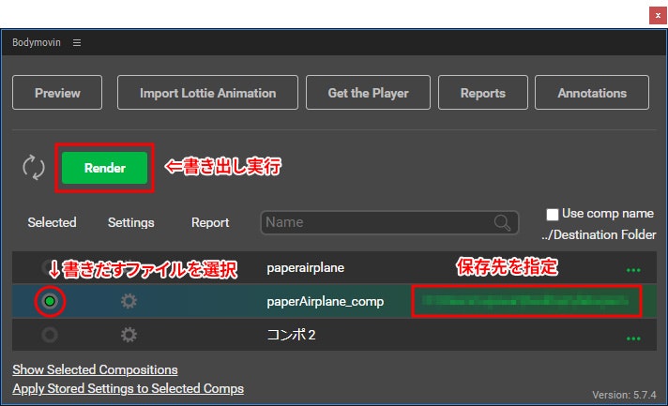The image size is (668, 406).
Task: Select the paperAirplane_comp composition name
Action: click(325, 301)
